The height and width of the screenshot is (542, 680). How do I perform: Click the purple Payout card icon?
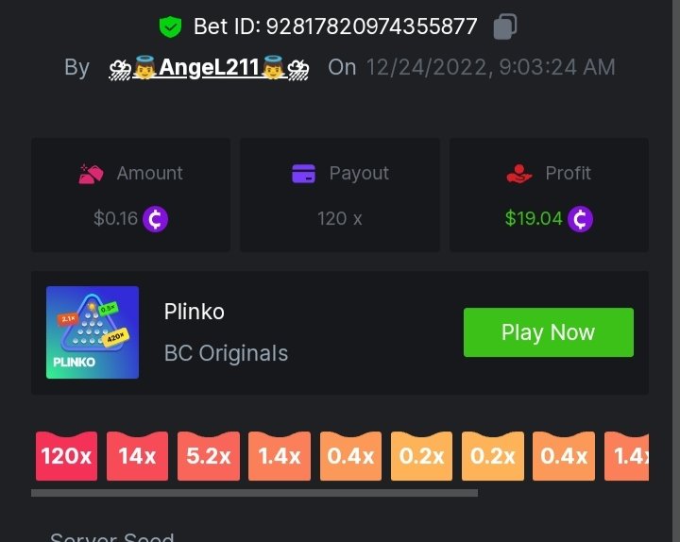coord(303,174)
